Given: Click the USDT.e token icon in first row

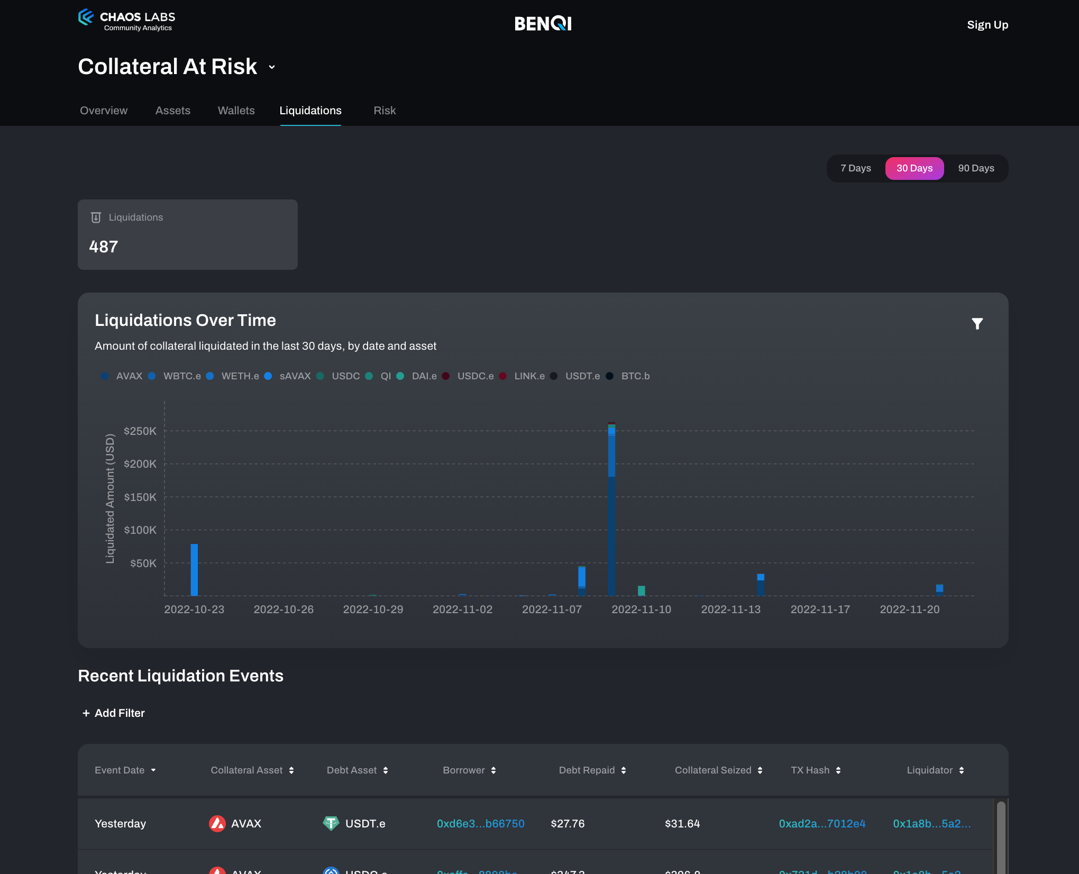Looking at the screenshot, I should [x=331, y=824].
